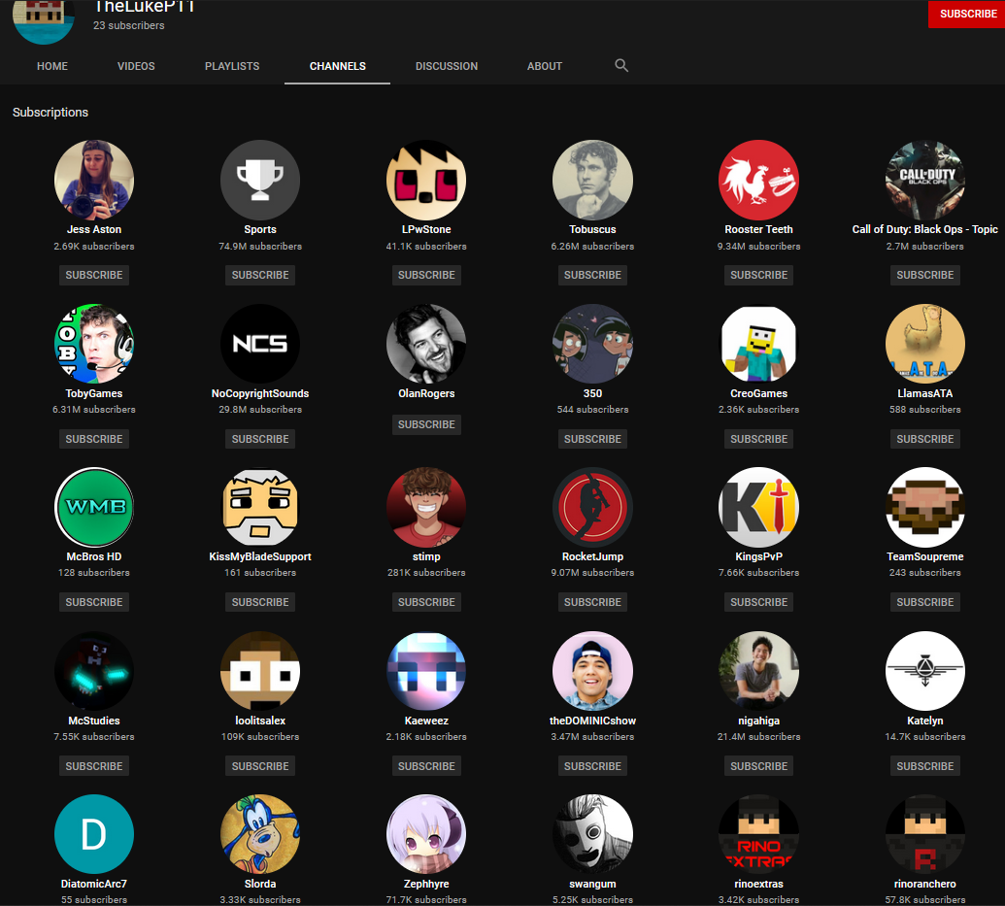Click Kaeweez channel avatar

(x=426, y=671)
